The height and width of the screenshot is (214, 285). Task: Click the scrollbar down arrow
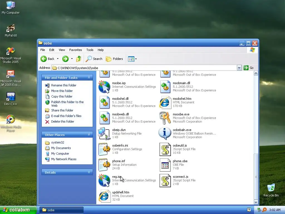coord(256,202)
